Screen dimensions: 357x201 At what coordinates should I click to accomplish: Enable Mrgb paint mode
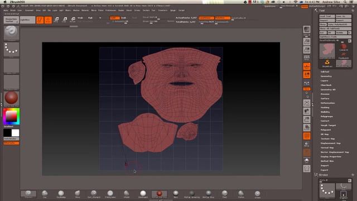[80, 18]
